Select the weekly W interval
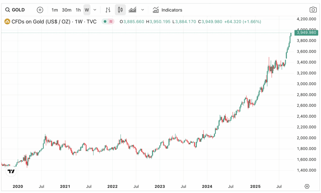321x193 pixels. 87,10
